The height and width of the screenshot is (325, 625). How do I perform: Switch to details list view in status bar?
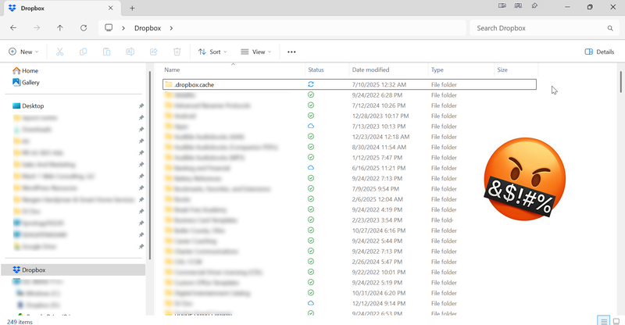click(x=603, y=320)
